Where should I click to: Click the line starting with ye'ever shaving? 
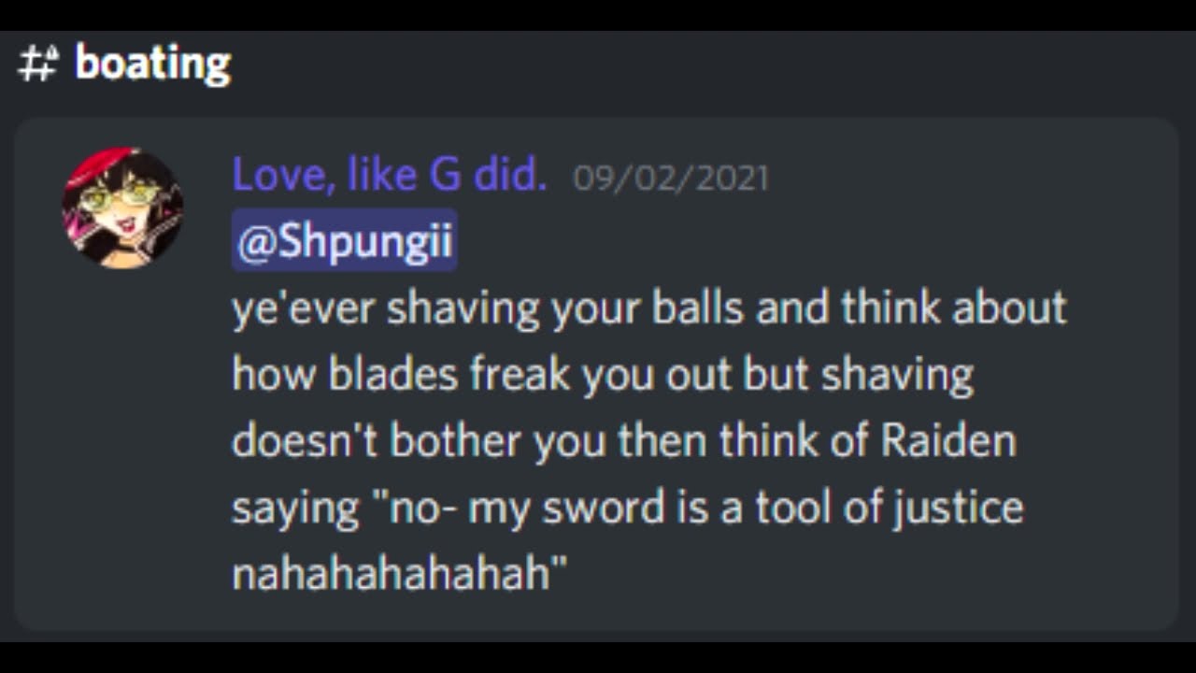(x=648, y=308)
